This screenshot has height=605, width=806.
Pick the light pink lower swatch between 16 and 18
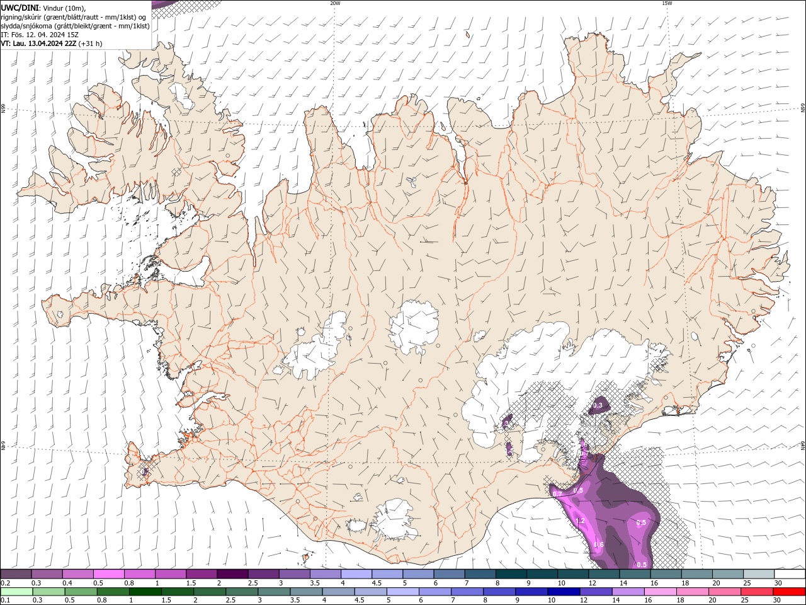coord(660,592)
